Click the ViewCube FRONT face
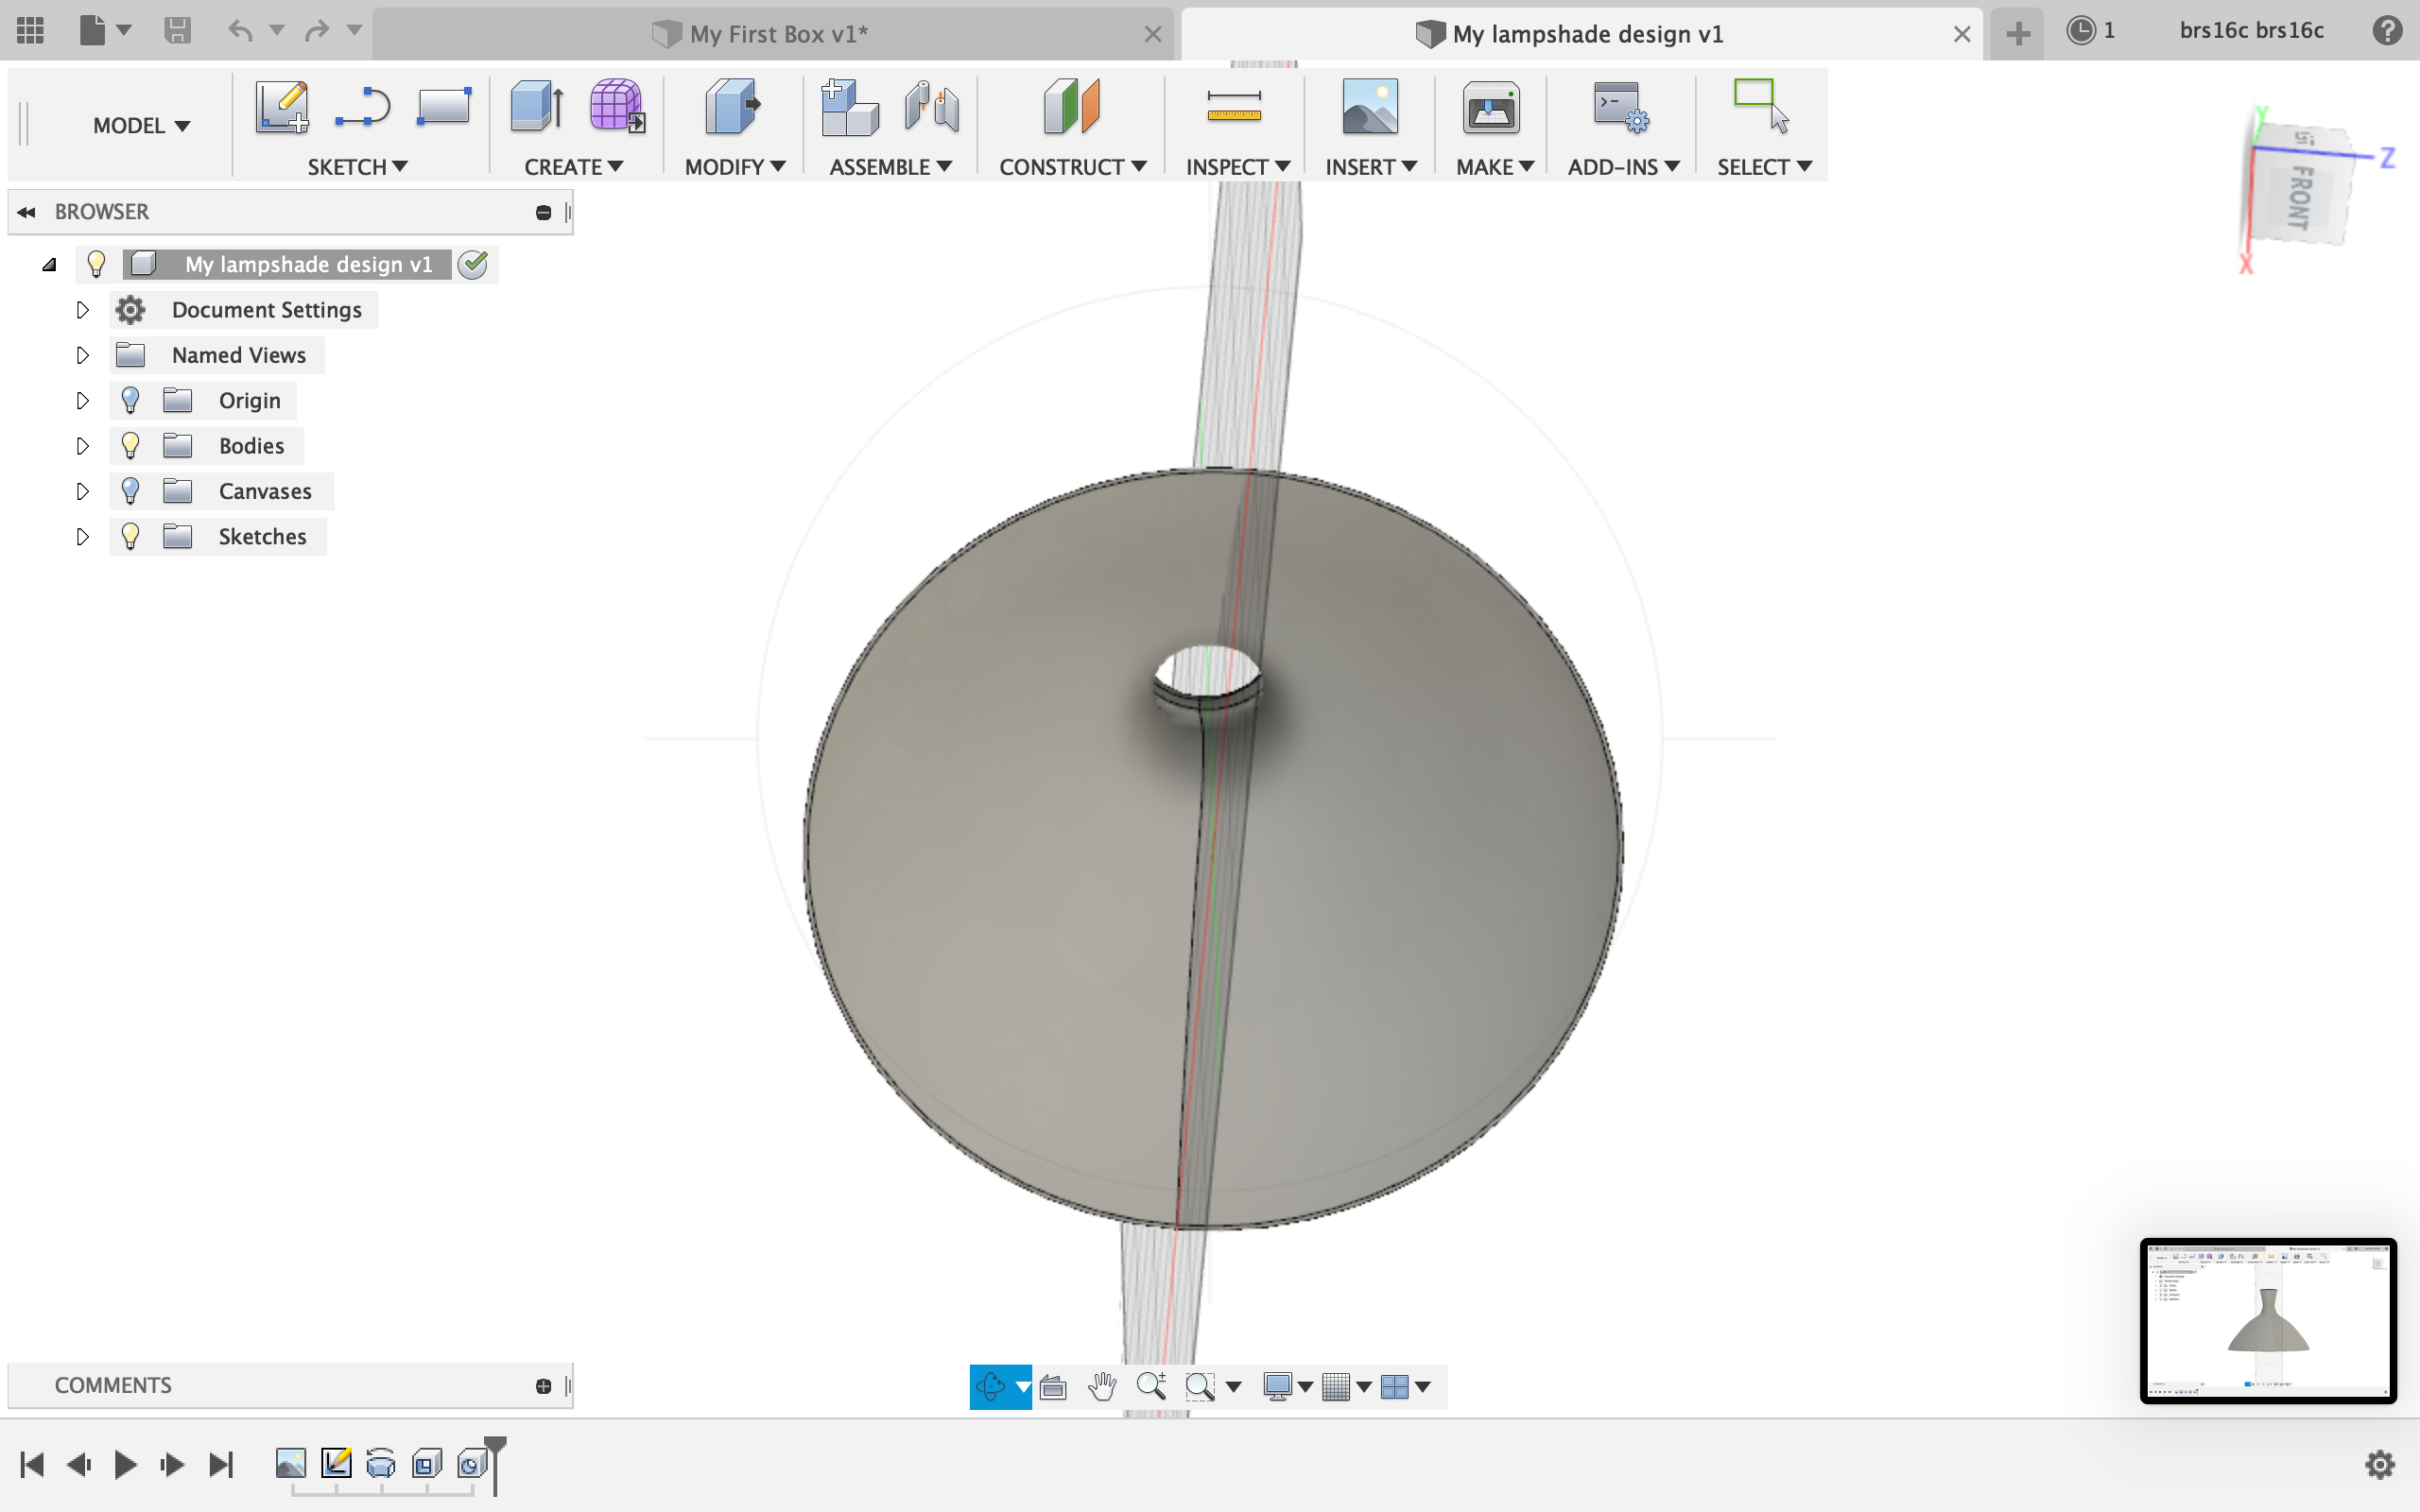 [x=2301, y=197]
